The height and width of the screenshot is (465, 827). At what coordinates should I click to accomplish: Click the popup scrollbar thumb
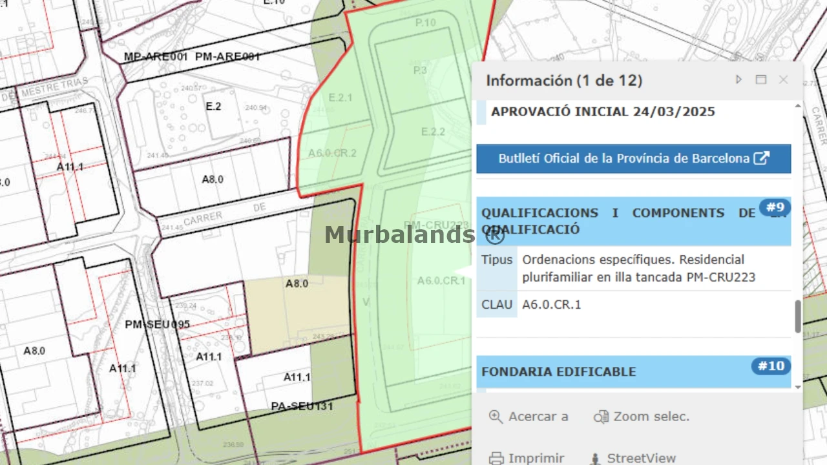(798, 316)
